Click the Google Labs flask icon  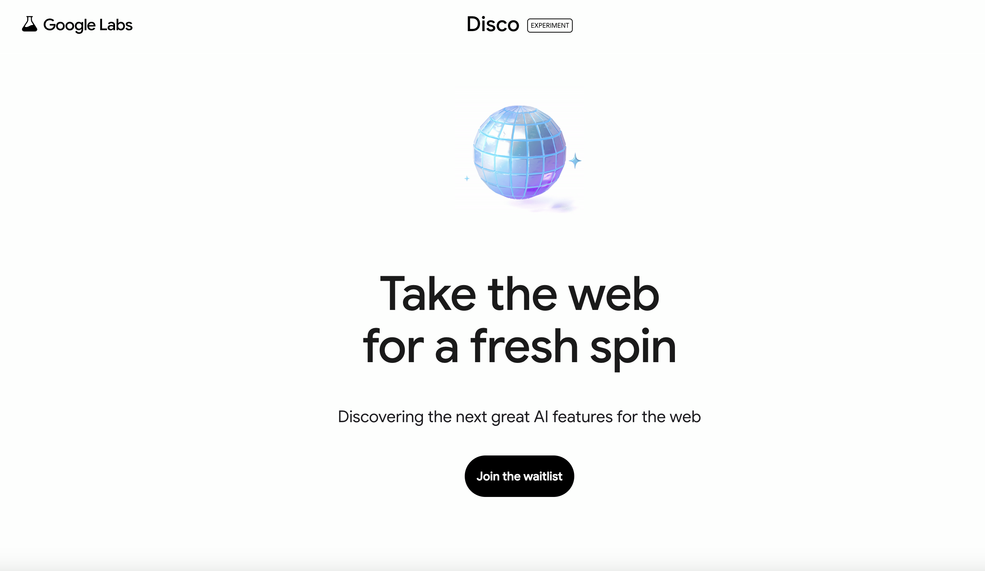(x=29, y=24)
